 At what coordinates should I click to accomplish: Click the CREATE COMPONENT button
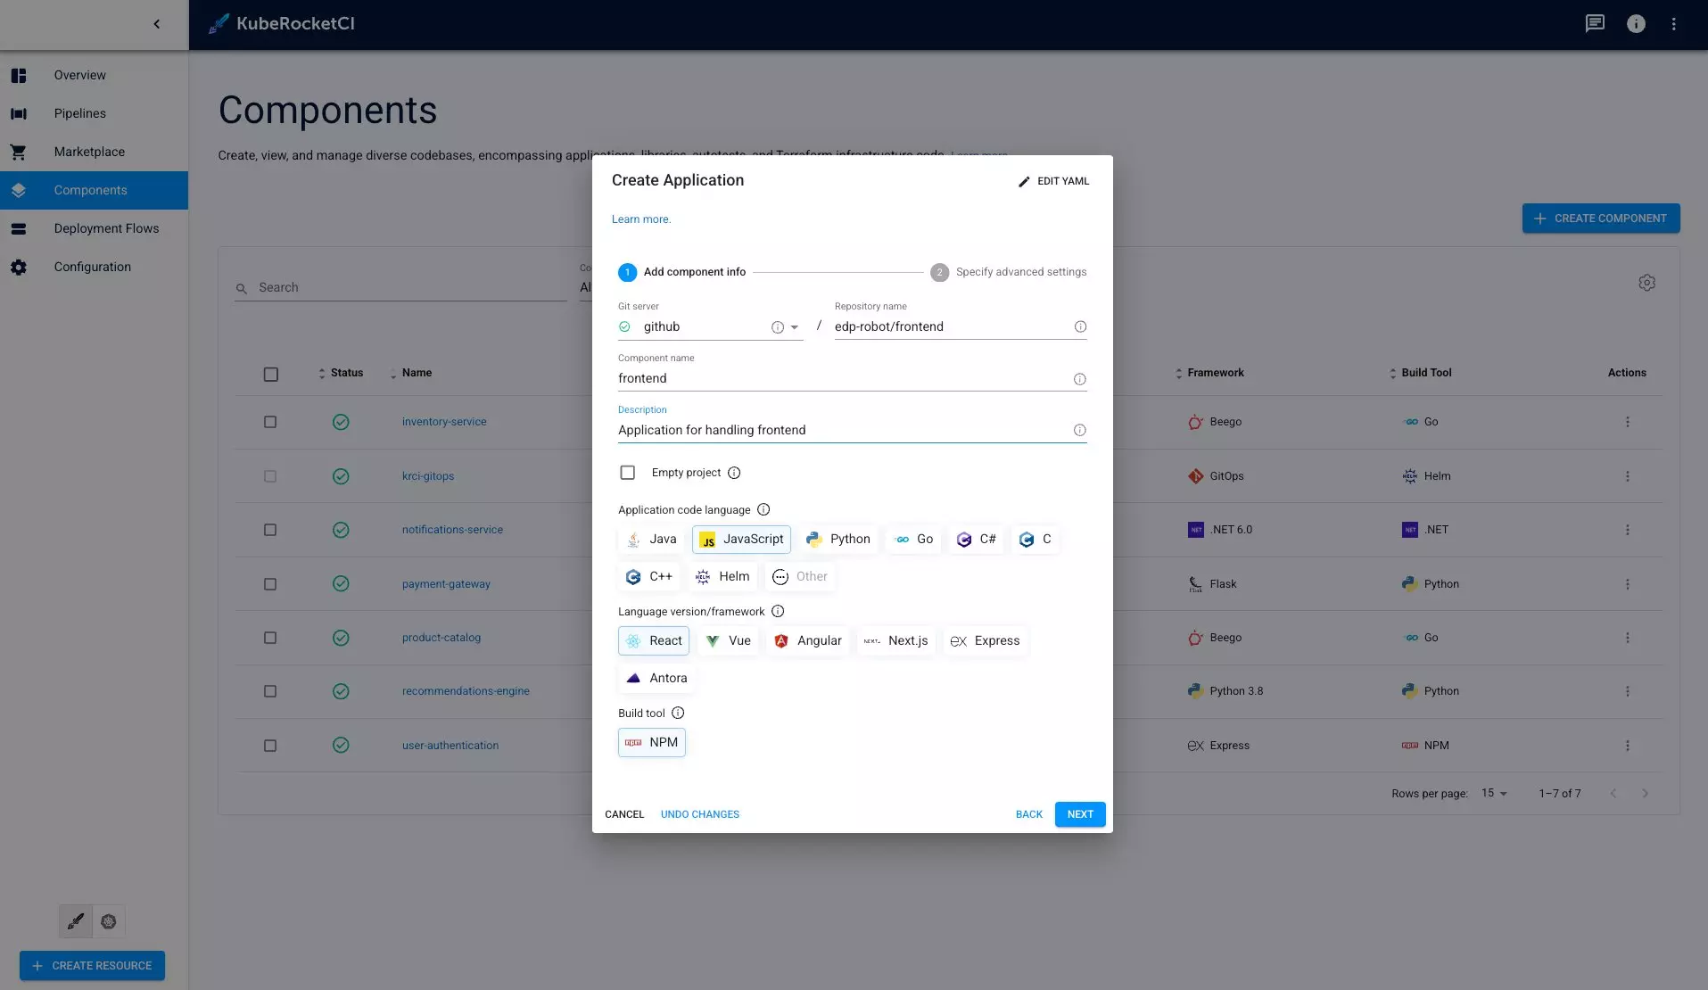[x=1601, y=219]
